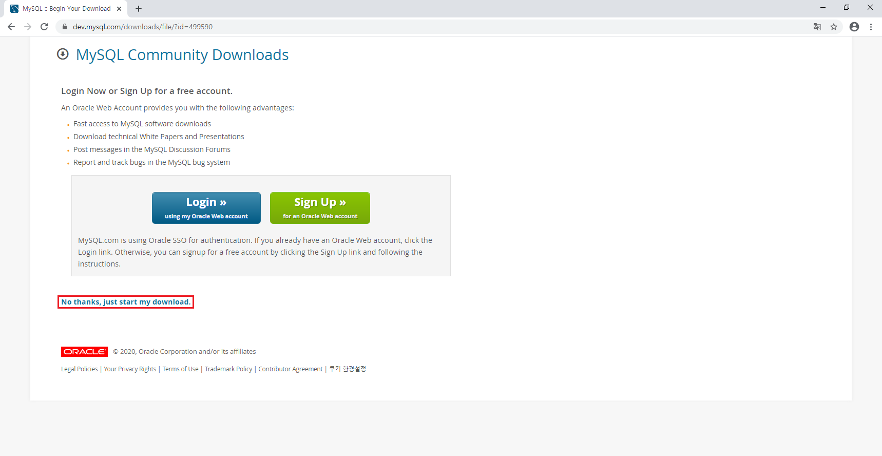Click 'Login Now or Sign Up' heading text
Viewport: 882px width, 456px height.
coord(147,91)
